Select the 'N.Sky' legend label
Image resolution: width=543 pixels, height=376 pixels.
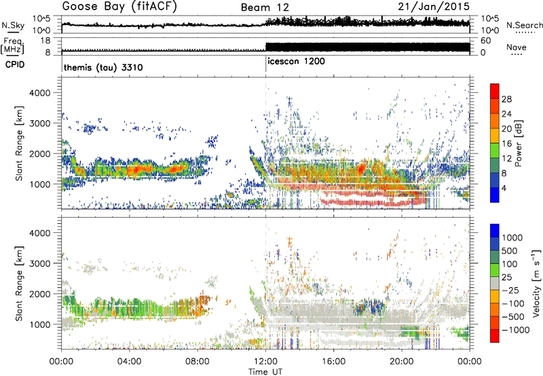[x=13, y=25]
